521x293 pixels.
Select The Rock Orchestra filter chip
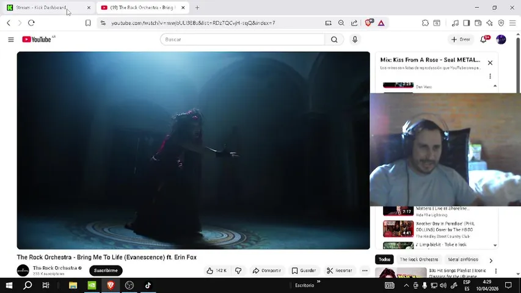(419, 259)
